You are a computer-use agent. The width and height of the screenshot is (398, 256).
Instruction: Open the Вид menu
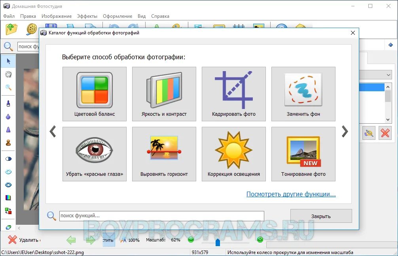(x=142, y=16)
